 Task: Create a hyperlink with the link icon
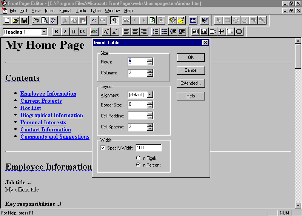(x=126, y=20)
